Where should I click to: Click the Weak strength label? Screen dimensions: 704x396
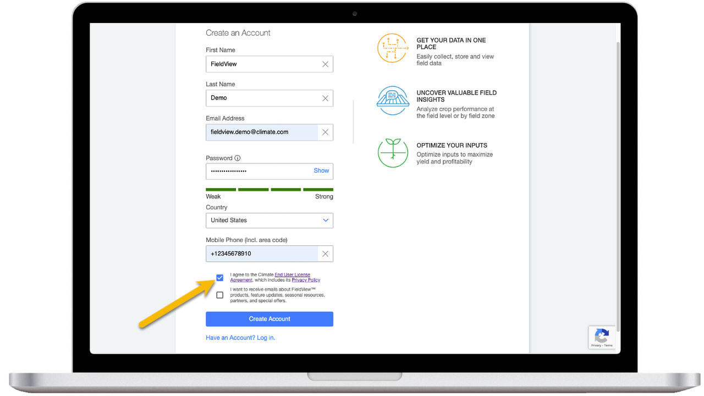pos(213,196)
